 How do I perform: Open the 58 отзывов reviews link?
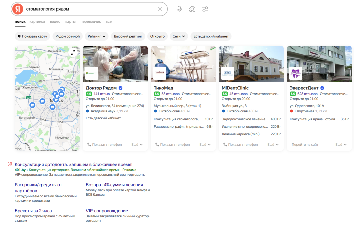coord(170,94)
